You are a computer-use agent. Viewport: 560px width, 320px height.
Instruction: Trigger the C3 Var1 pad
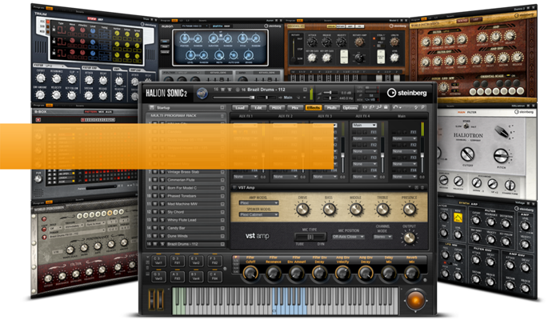tap(158, 261)
